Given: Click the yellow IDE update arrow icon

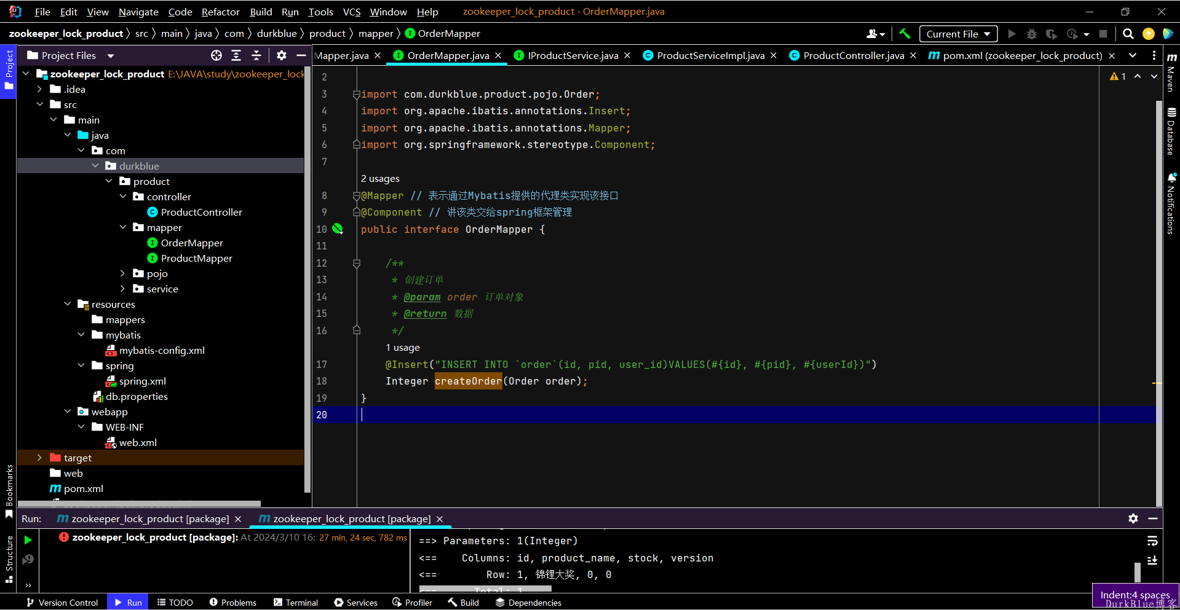Looking at the screenshot, I should (x=1148, y=34).
